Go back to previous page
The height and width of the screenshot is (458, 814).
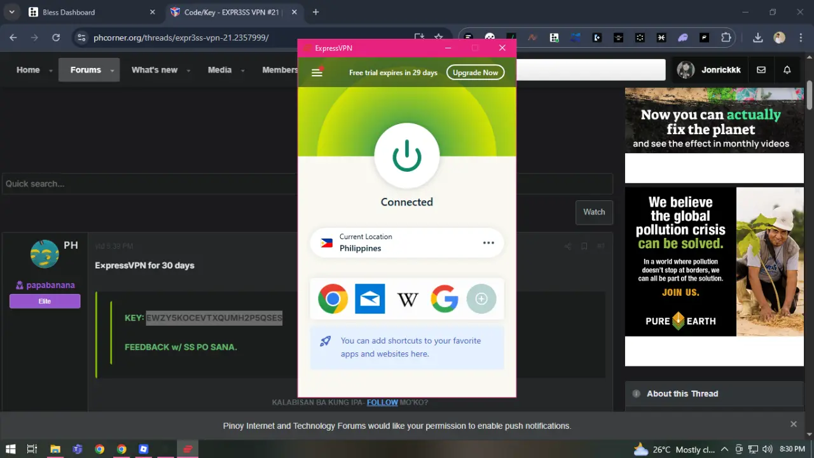13,38
